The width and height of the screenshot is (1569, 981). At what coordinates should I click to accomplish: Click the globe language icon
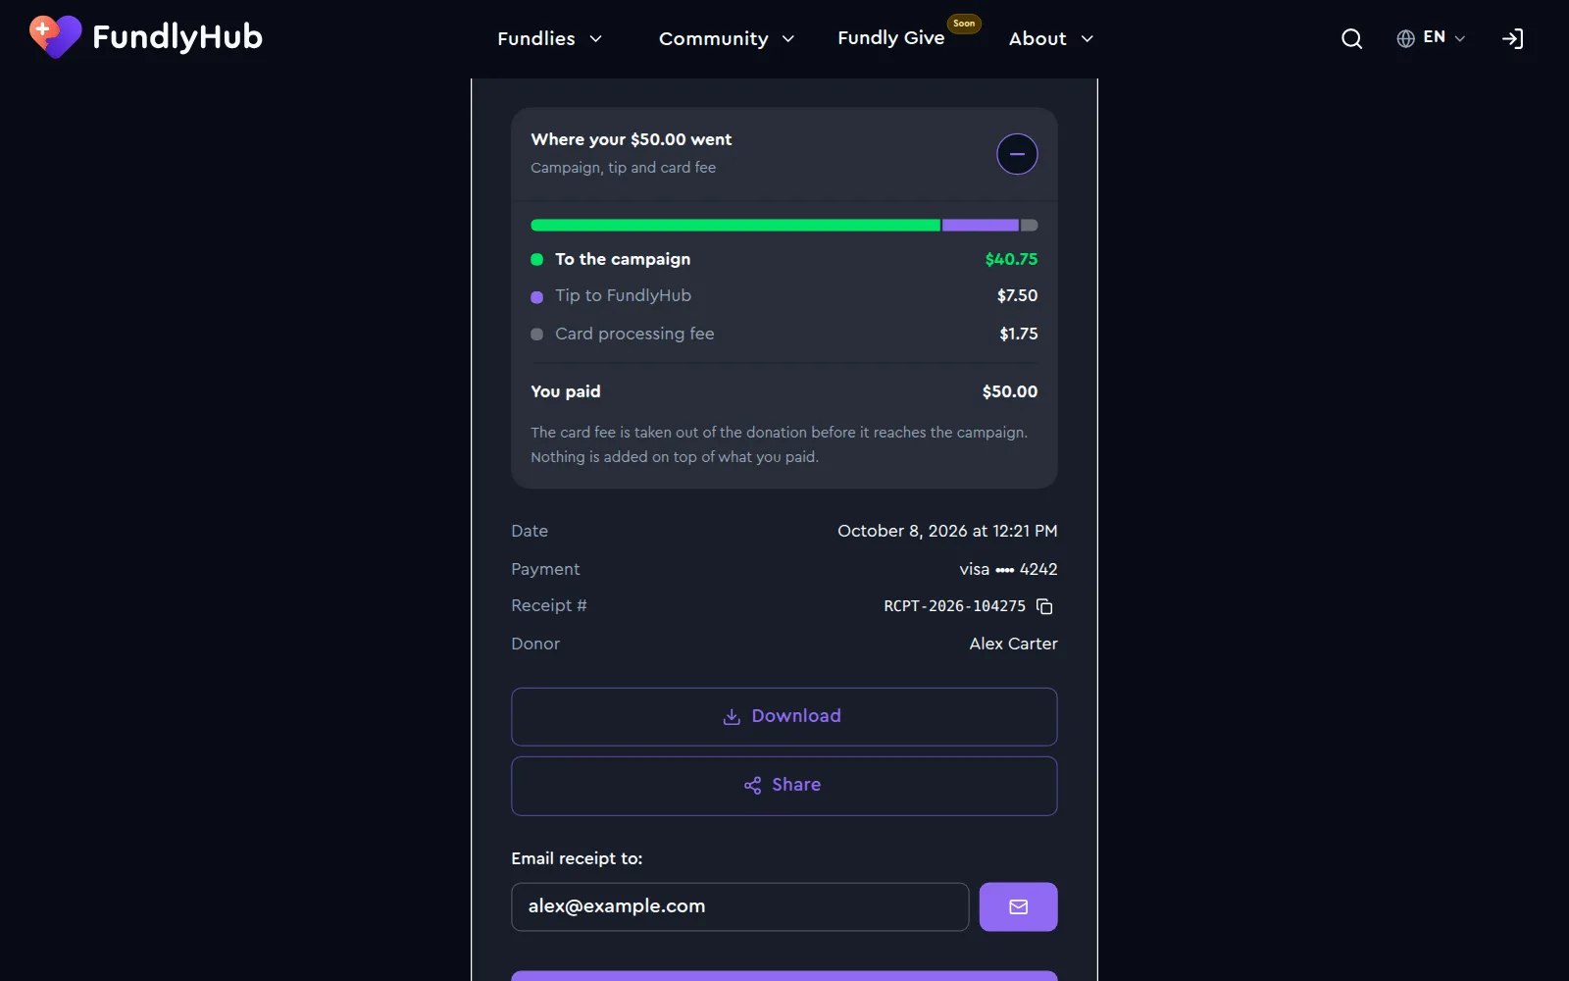tap(1405, 38)
